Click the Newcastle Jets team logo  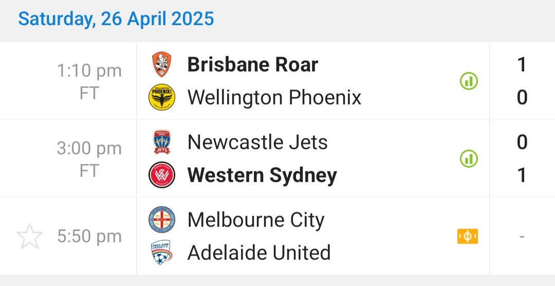162,142
